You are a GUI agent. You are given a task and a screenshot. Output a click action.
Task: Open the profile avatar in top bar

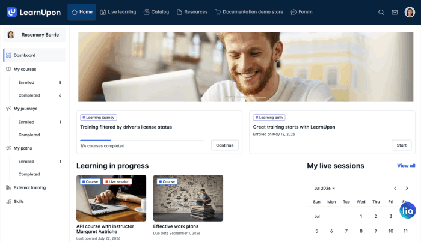tap(410, 12)
